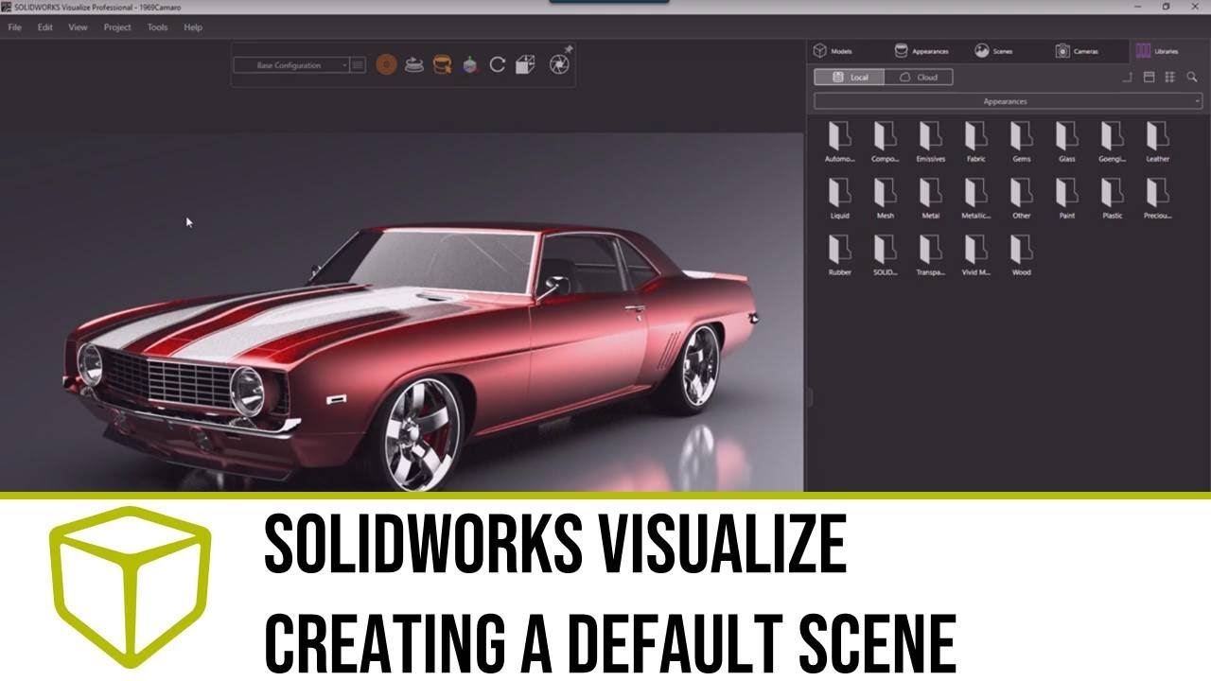Open the Help menu
The image size is (1211, 681).
click(193, 27)
